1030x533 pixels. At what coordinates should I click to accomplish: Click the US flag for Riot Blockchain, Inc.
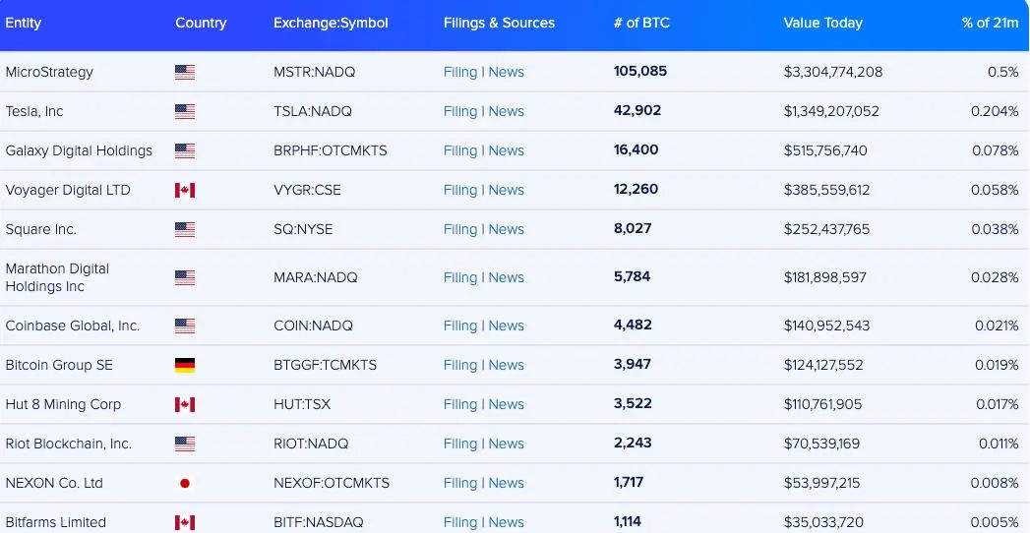coord(185,444)
